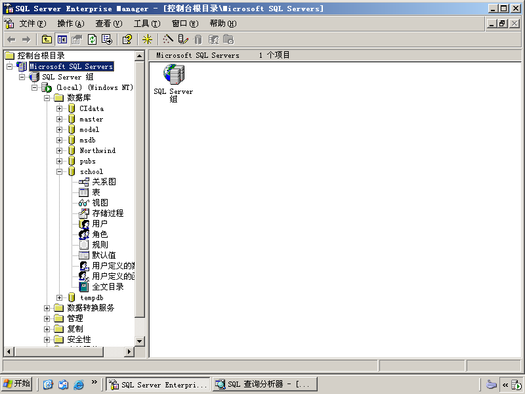Expand the 安全性 folder
Screen dimensions: 525x394
[x=47, y=339]
